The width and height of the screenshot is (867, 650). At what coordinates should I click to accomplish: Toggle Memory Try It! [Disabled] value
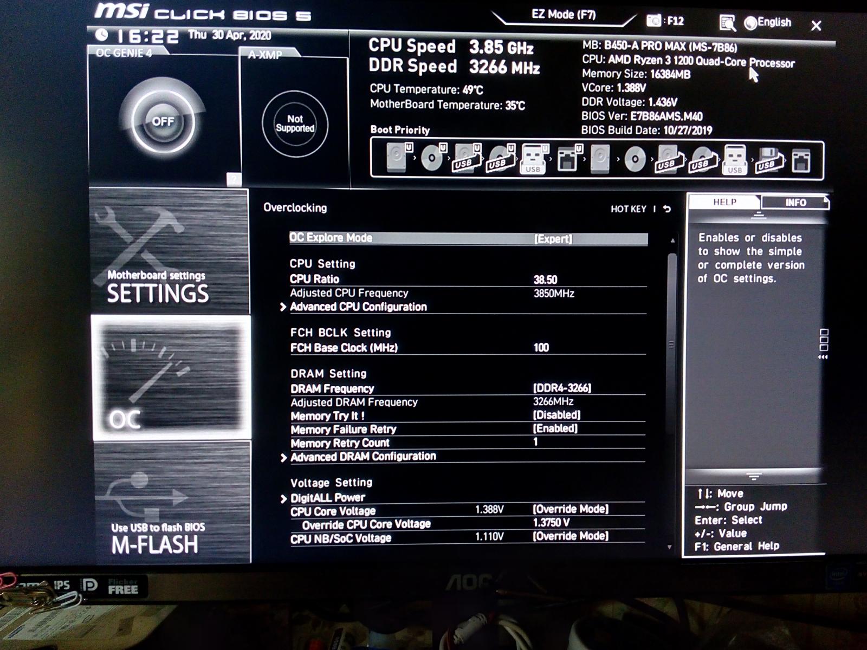point(557,415)
